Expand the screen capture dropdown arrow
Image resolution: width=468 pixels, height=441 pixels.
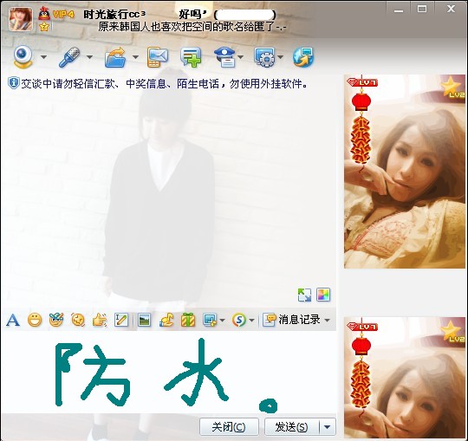click(x=222, y=321)
